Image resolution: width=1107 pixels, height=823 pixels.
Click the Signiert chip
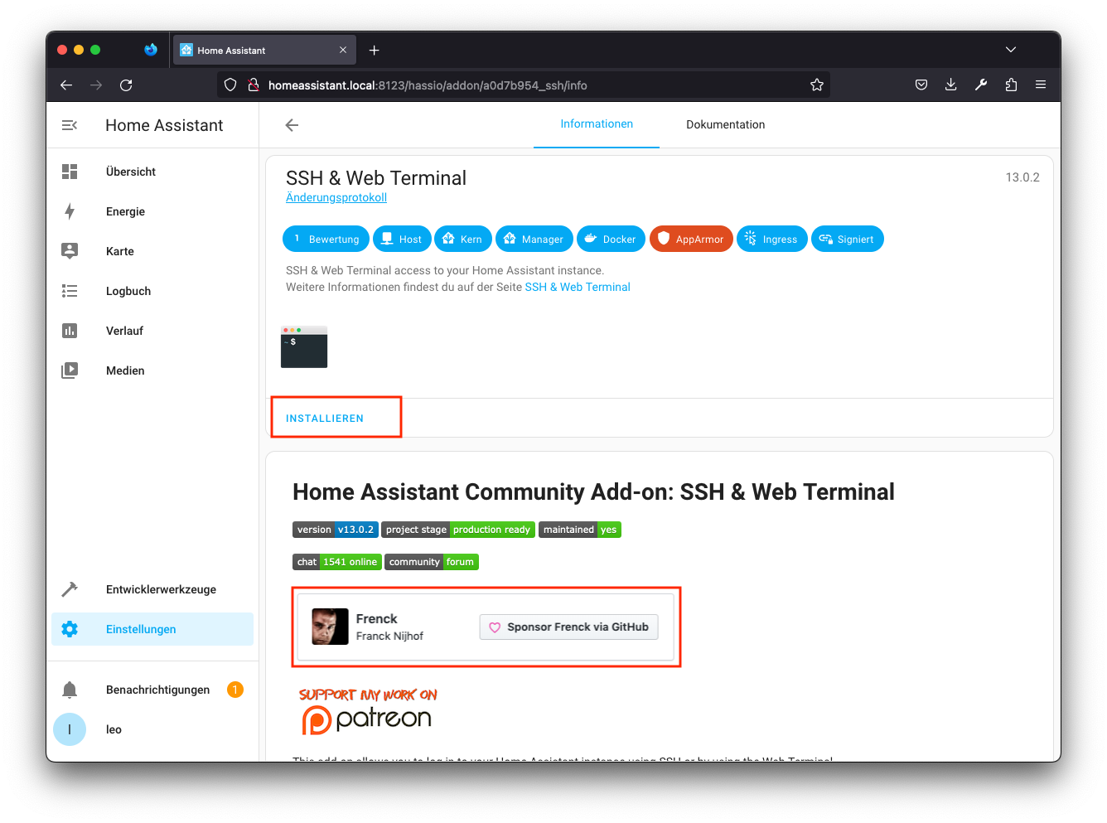[848, 239]
